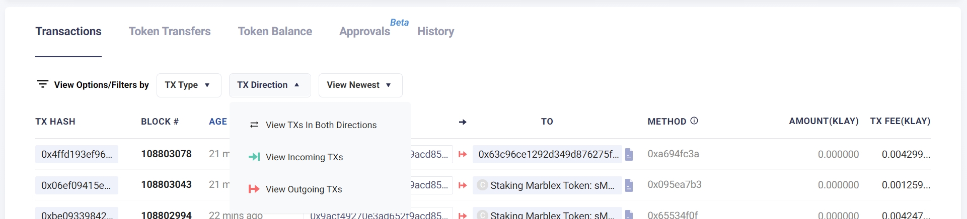Collapse the TX Direction dropdown
The image size is (967, 219).
click(x=270, y=85)
